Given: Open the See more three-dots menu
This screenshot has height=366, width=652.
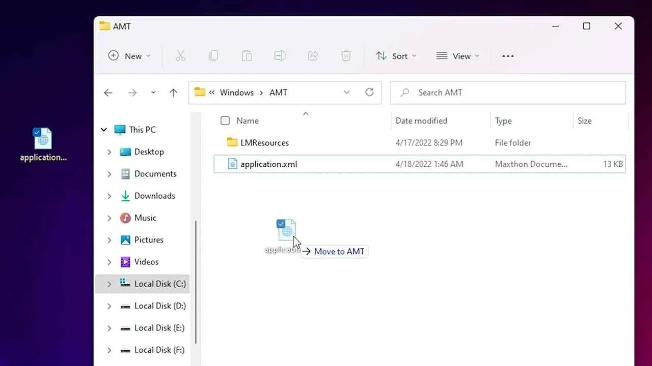Looking at the screenshot, I should click(508, 56).
